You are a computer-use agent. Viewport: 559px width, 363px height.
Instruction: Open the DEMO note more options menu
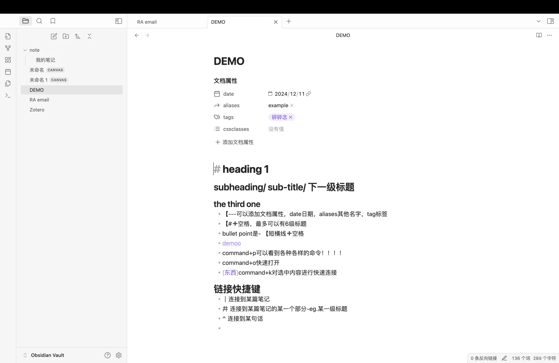(550, 35)
